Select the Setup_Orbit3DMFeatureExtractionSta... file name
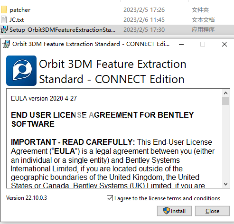 pos(62,30)
